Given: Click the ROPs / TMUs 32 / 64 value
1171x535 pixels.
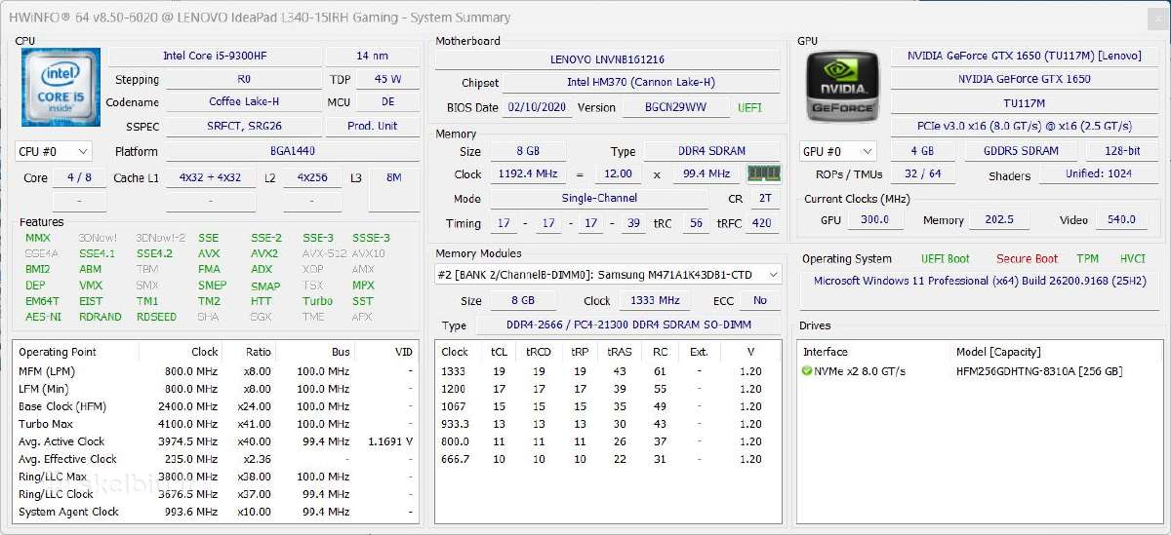Looking at the screenshot, I should coord(923,174).
